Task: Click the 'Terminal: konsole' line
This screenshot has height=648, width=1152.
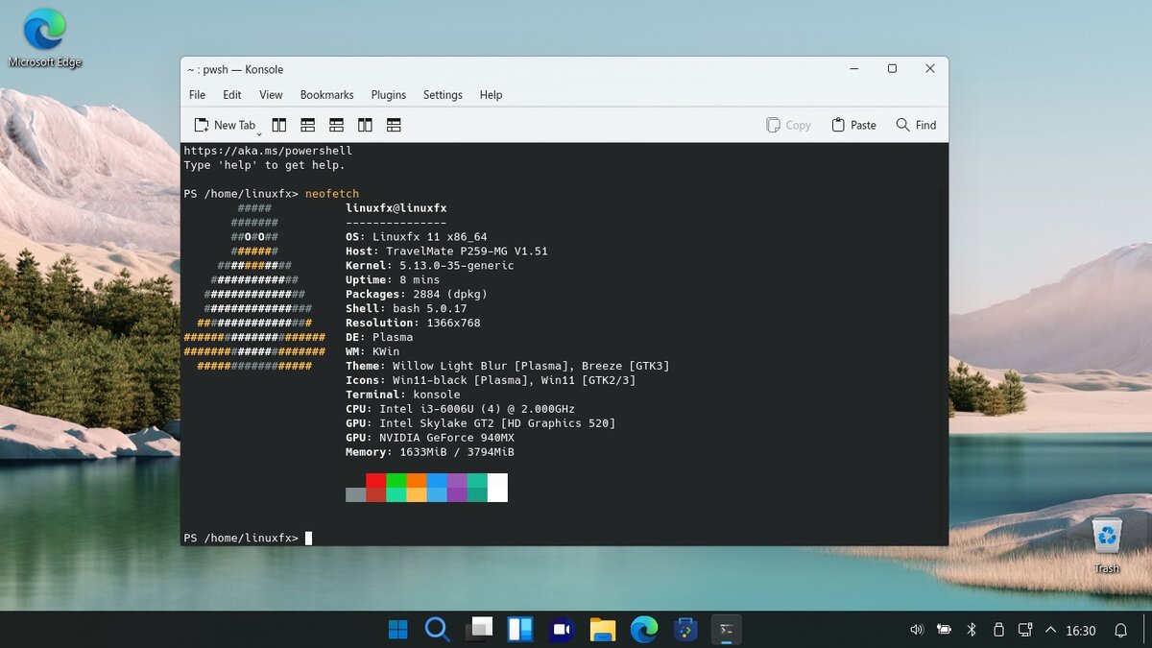Action: [403, 395]
